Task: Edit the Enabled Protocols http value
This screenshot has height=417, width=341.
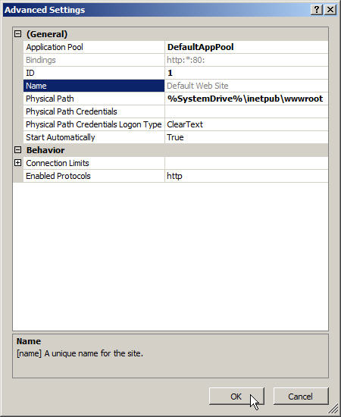Action: coord(246,176)
